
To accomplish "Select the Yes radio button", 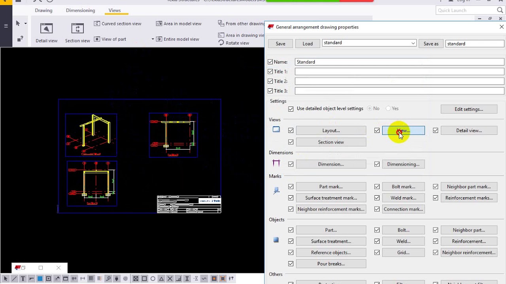I will (388, 108).
